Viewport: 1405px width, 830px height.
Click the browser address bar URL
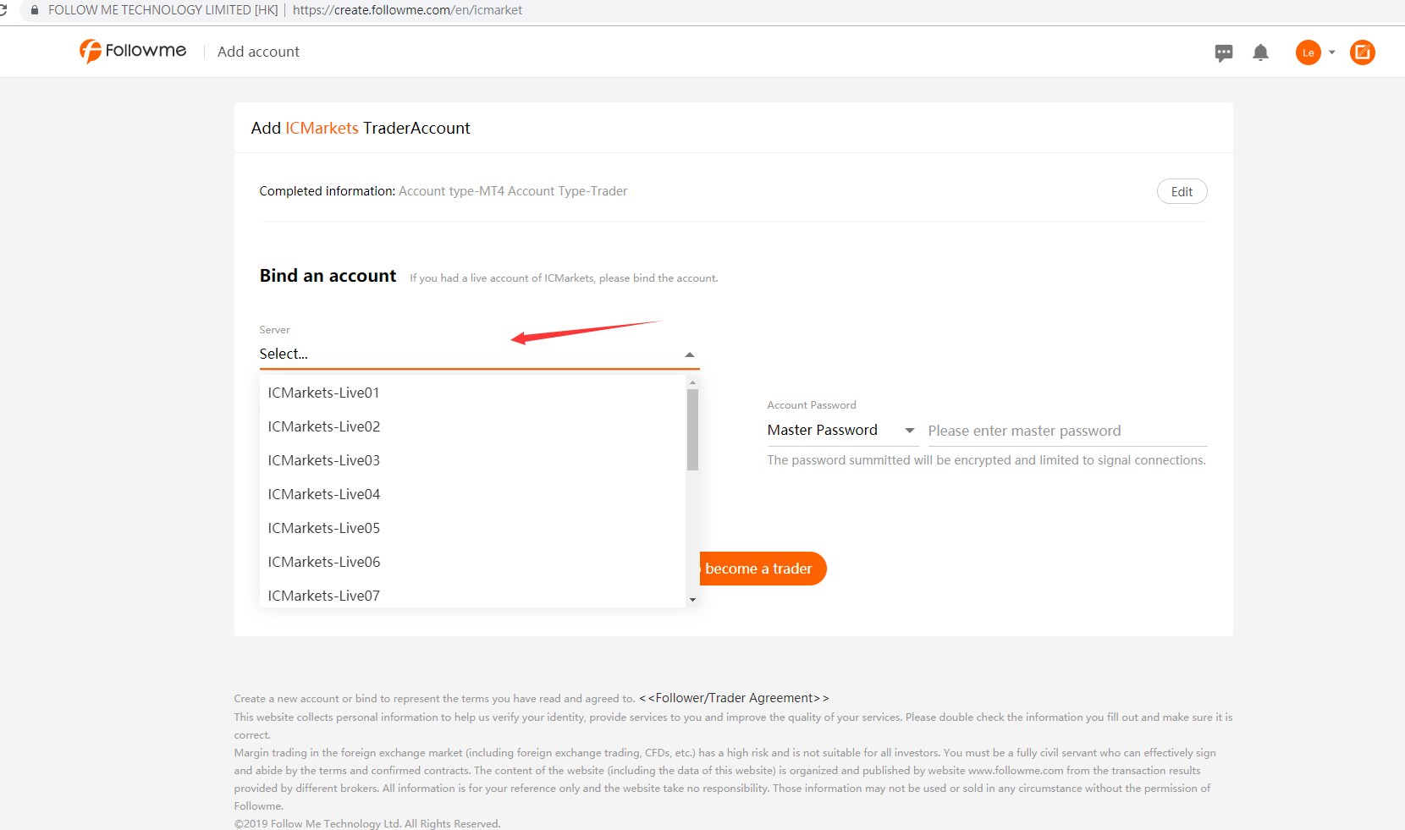tap(407, 10)
